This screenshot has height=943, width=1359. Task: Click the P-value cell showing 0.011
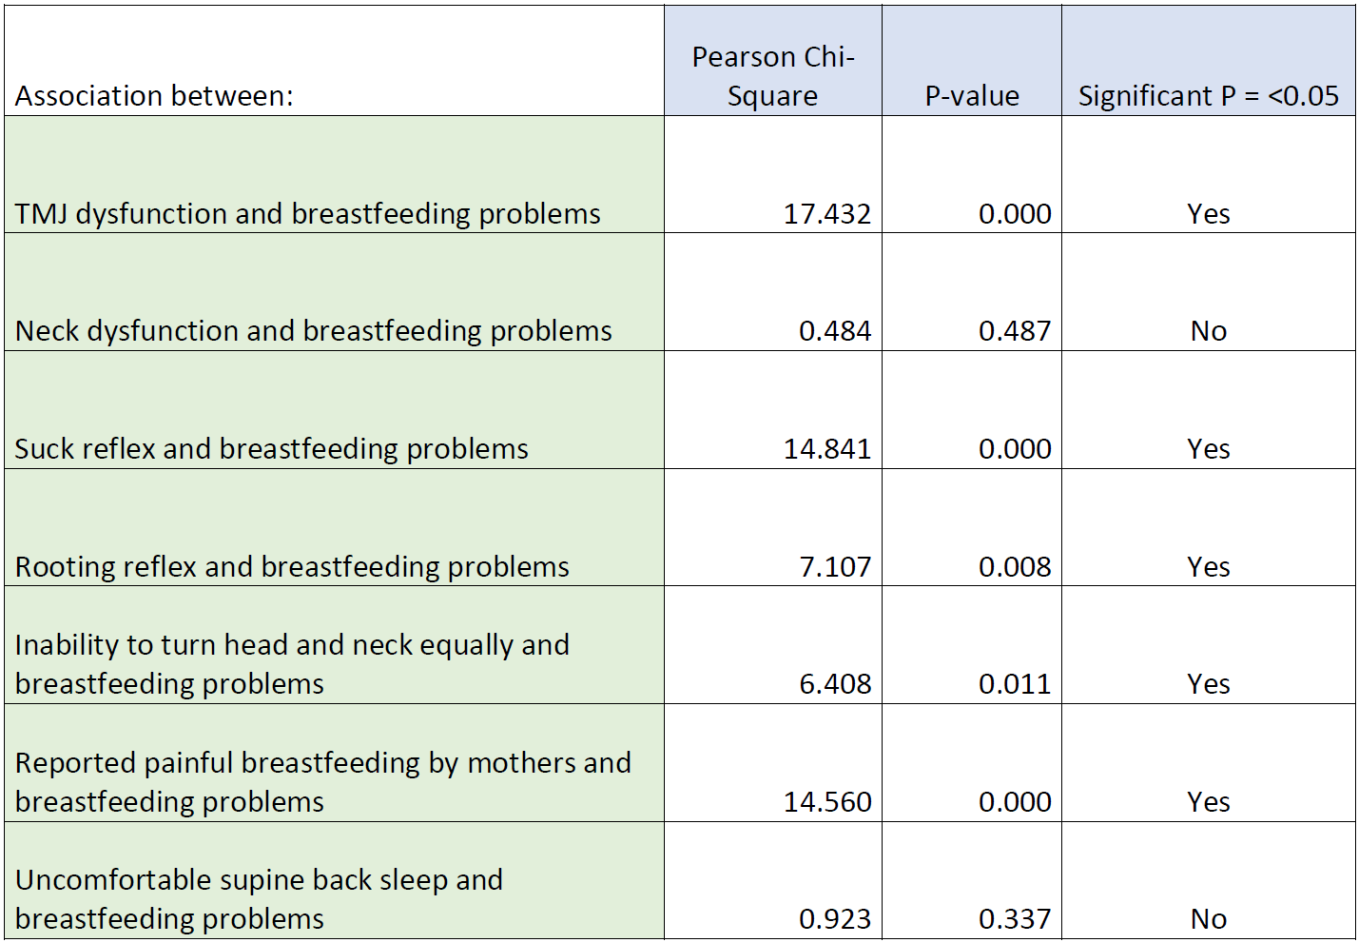point(1014,684)
